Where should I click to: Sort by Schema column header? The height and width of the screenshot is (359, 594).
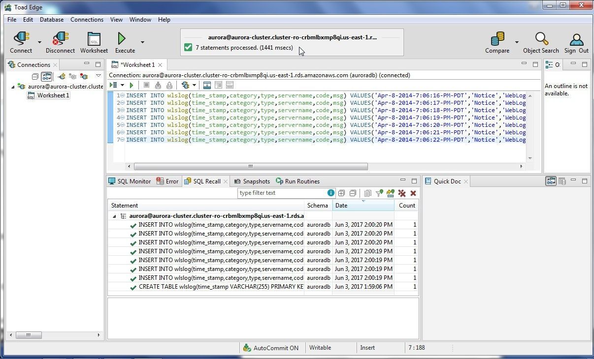tap(318, 206)
